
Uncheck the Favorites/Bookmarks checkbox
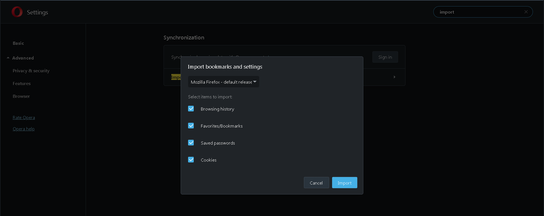[191, 126]
